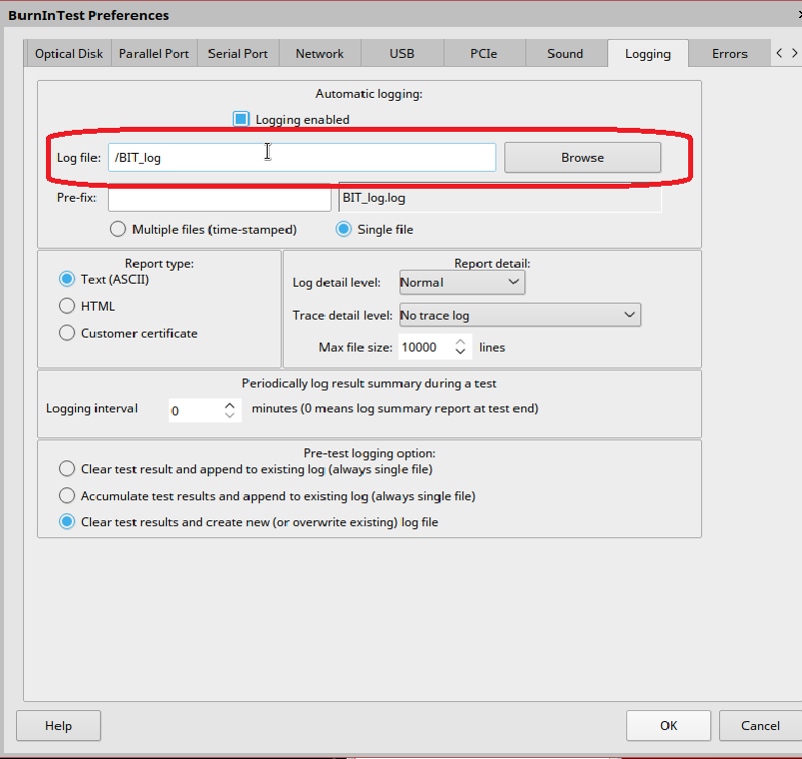Select Customer certificate report type
This screenshot has height=759, width=802.
pos(67,333)
